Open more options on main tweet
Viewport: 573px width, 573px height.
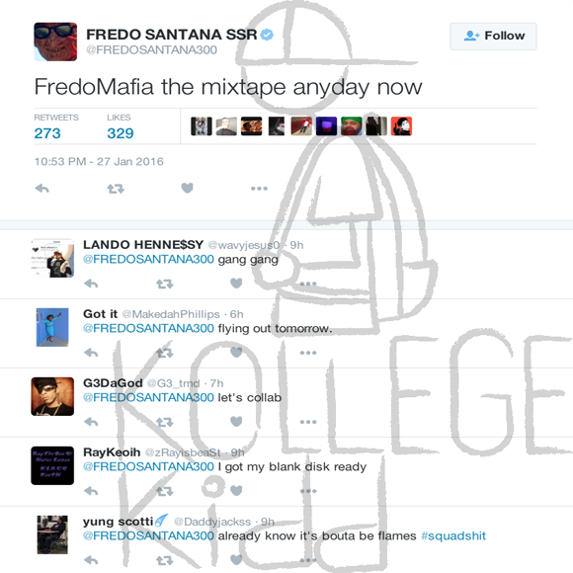(x=259, y=189)
